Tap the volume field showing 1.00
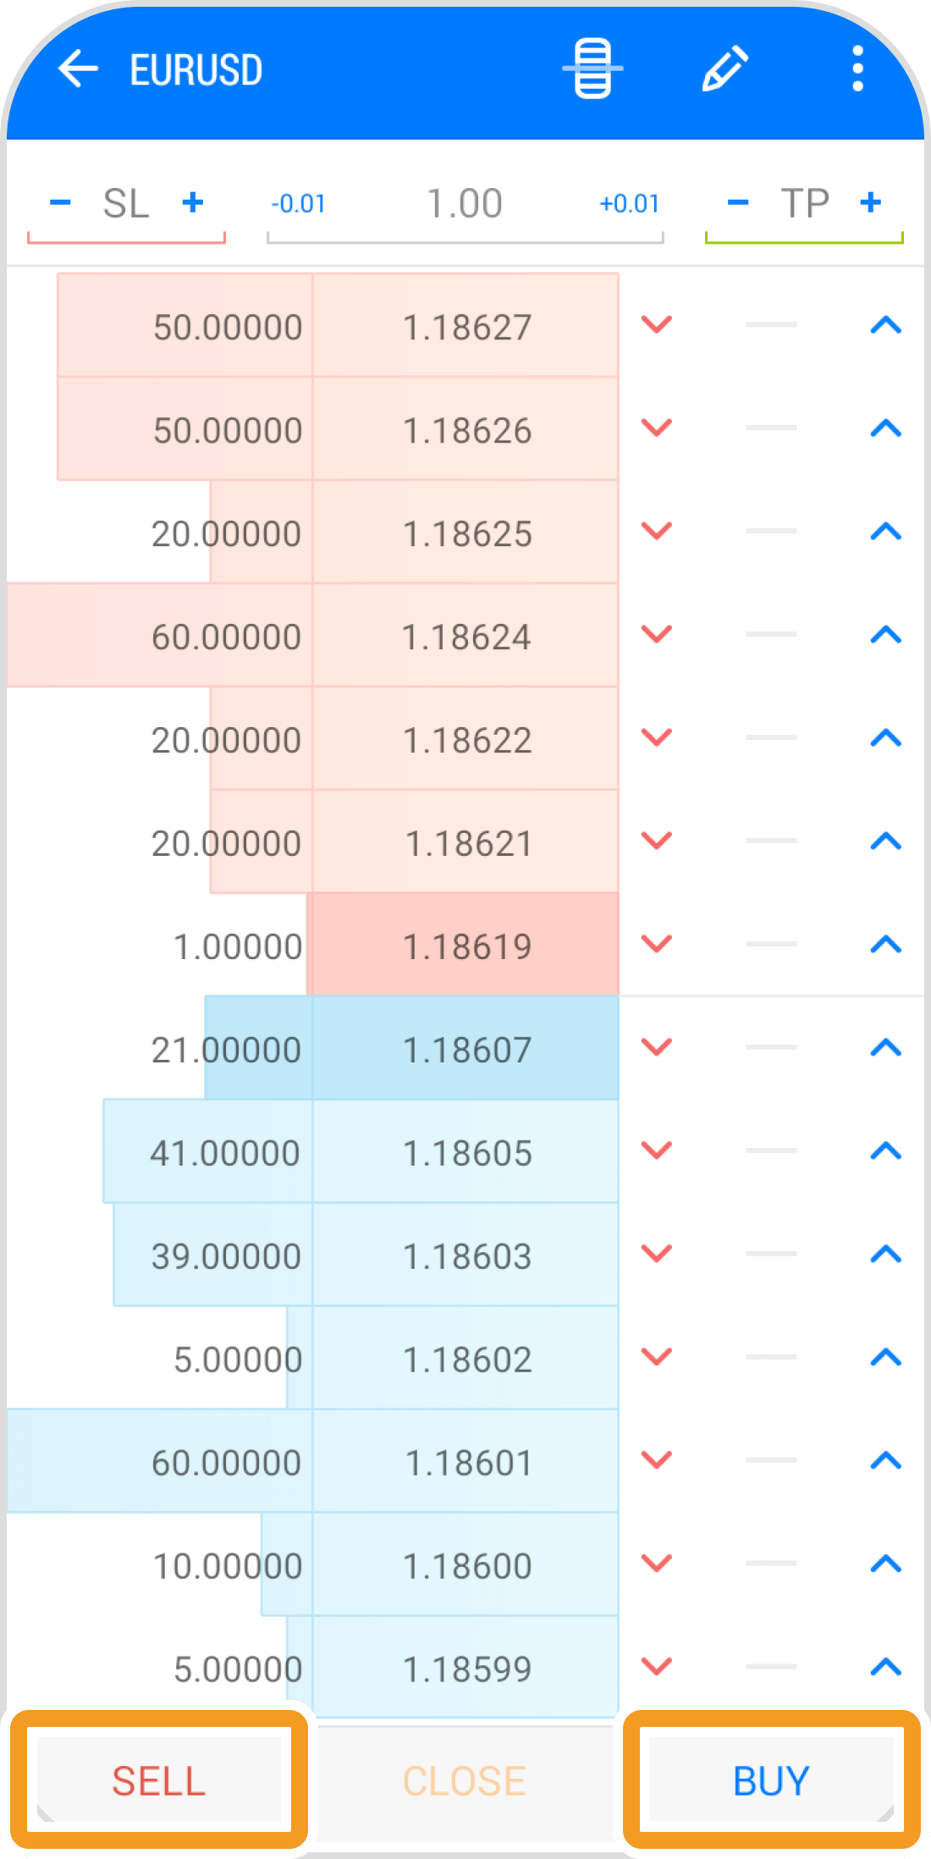931x1859 pixels. [465, 204]
